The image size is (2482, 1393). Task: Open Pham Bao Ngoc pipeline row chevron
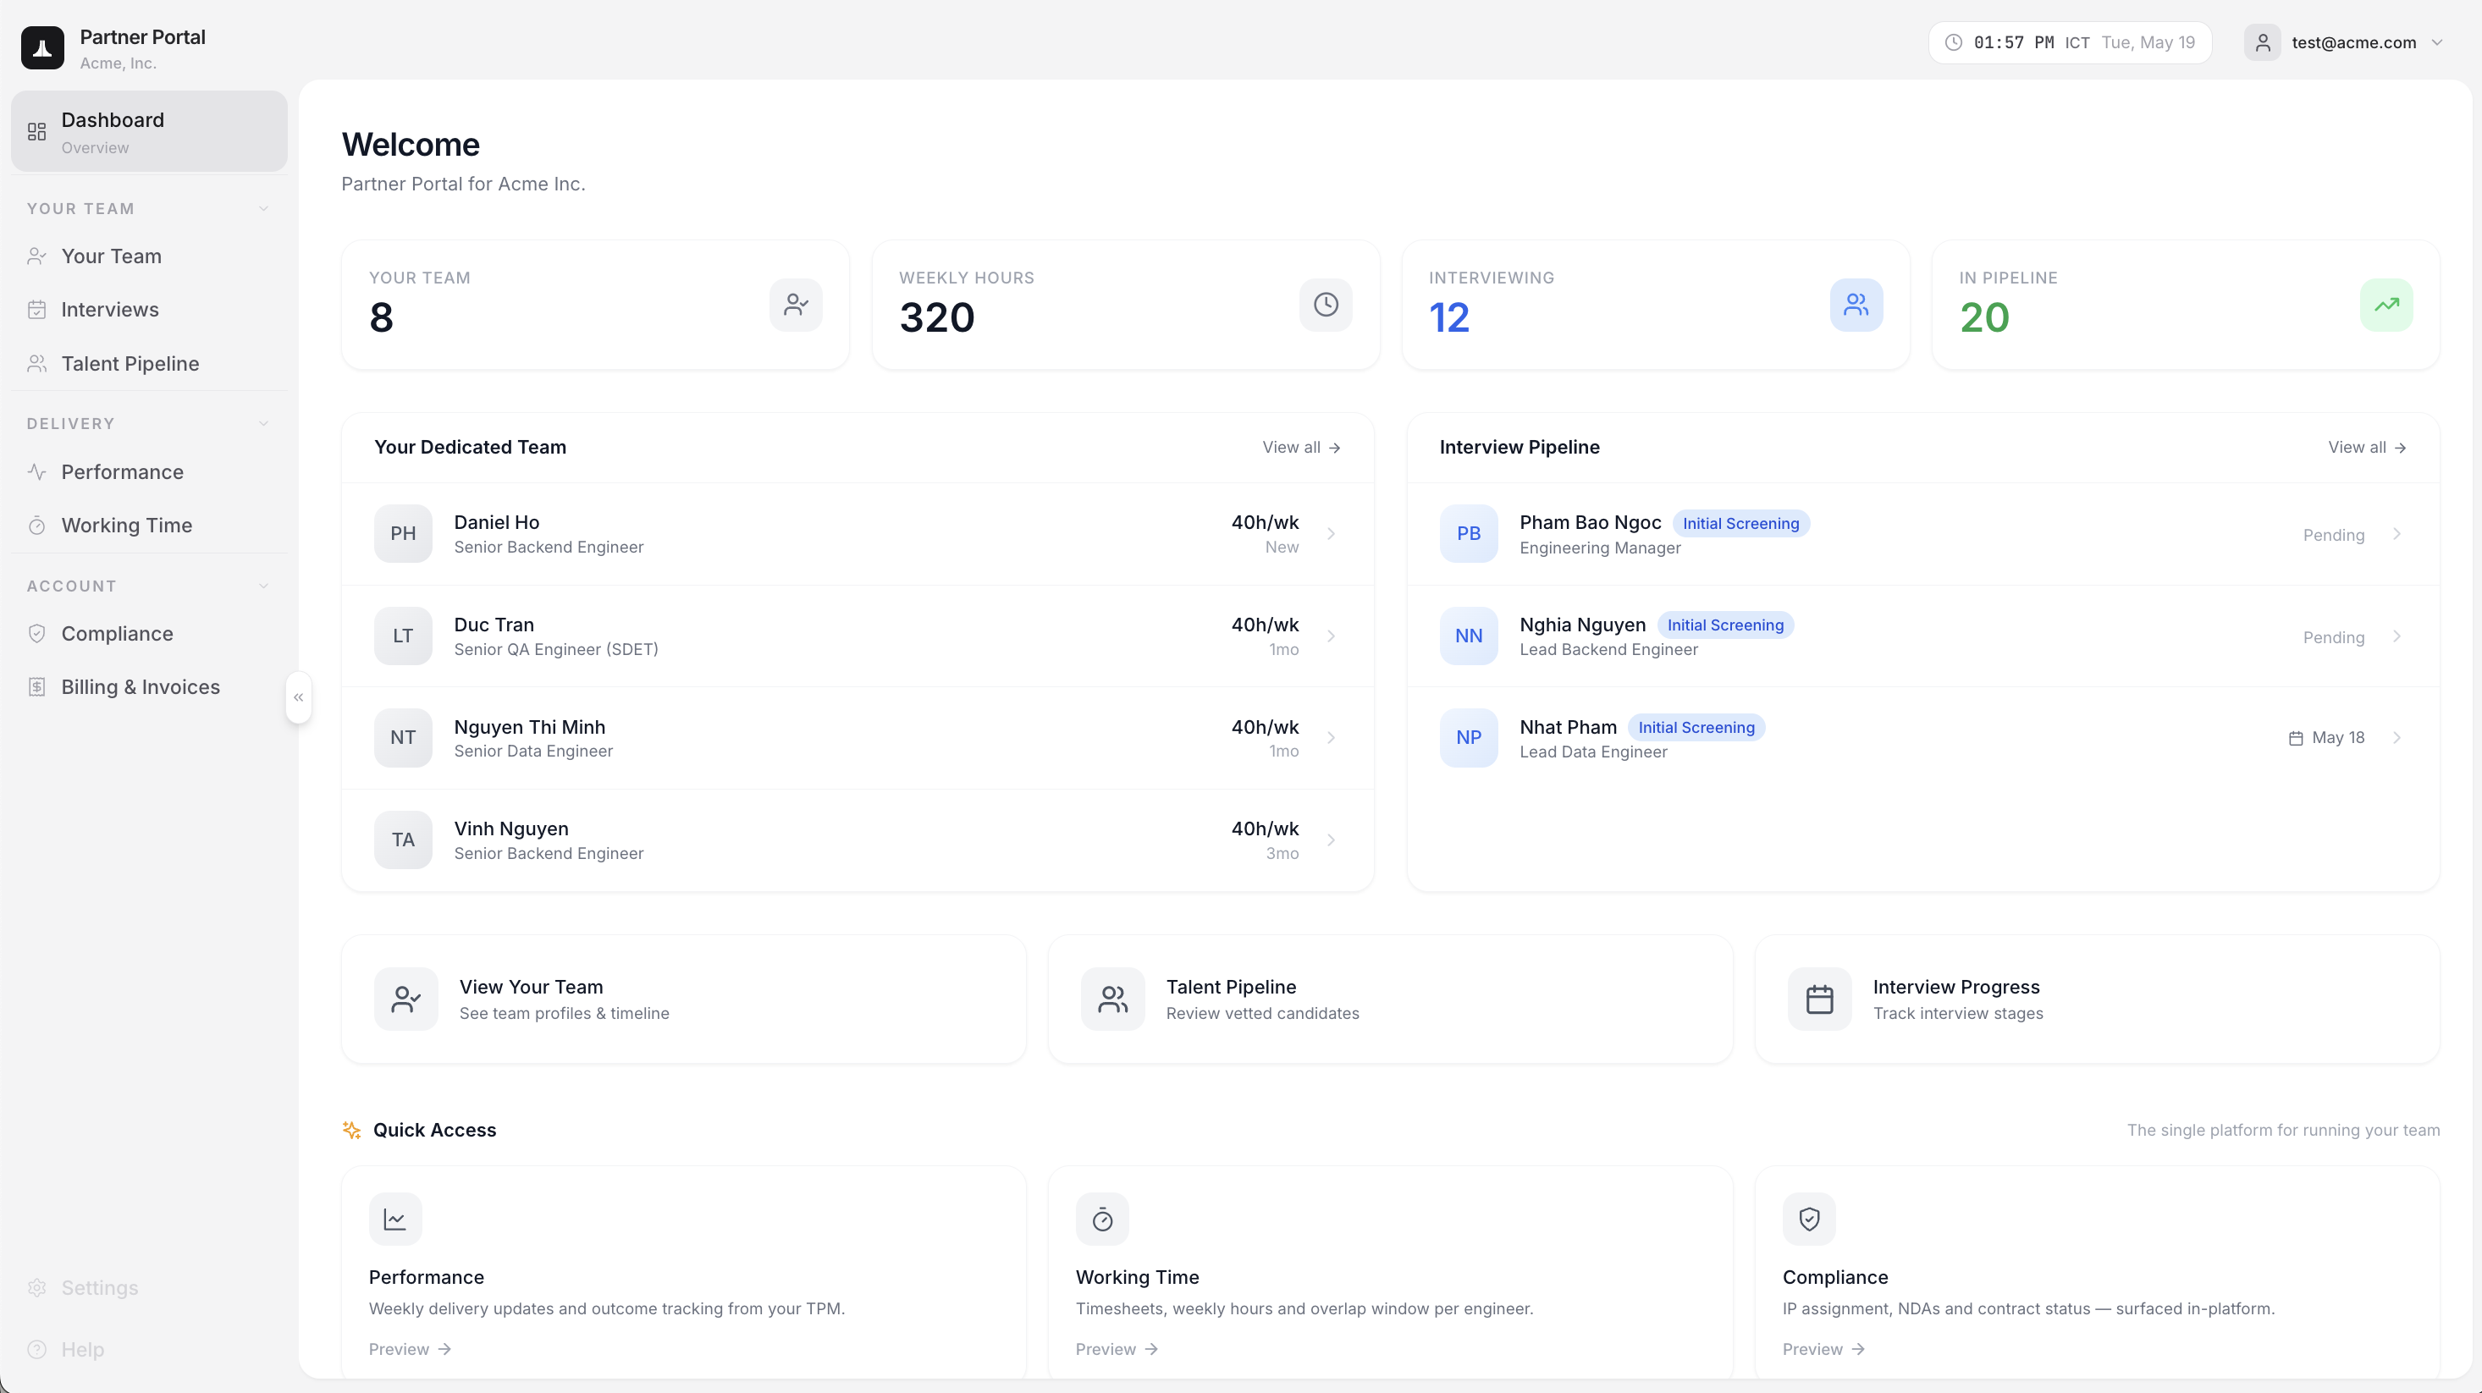tap(2397, 534)
